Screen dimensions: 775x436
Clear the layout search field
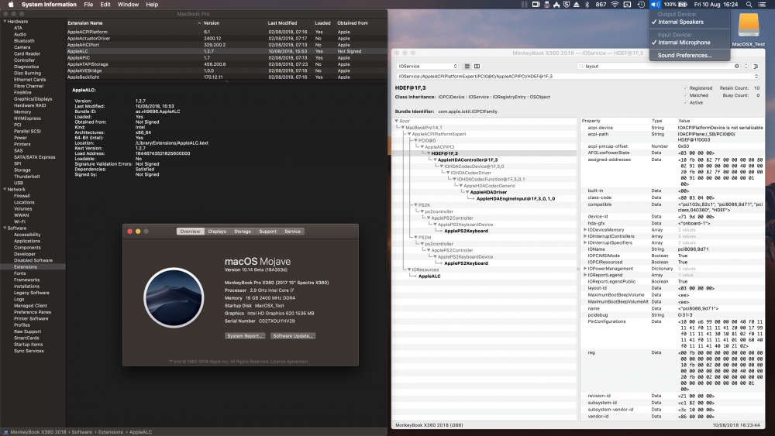(x=736, y=66)
